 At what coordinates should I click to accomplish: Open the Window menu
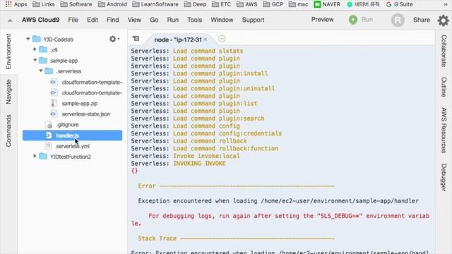(222, 20)
